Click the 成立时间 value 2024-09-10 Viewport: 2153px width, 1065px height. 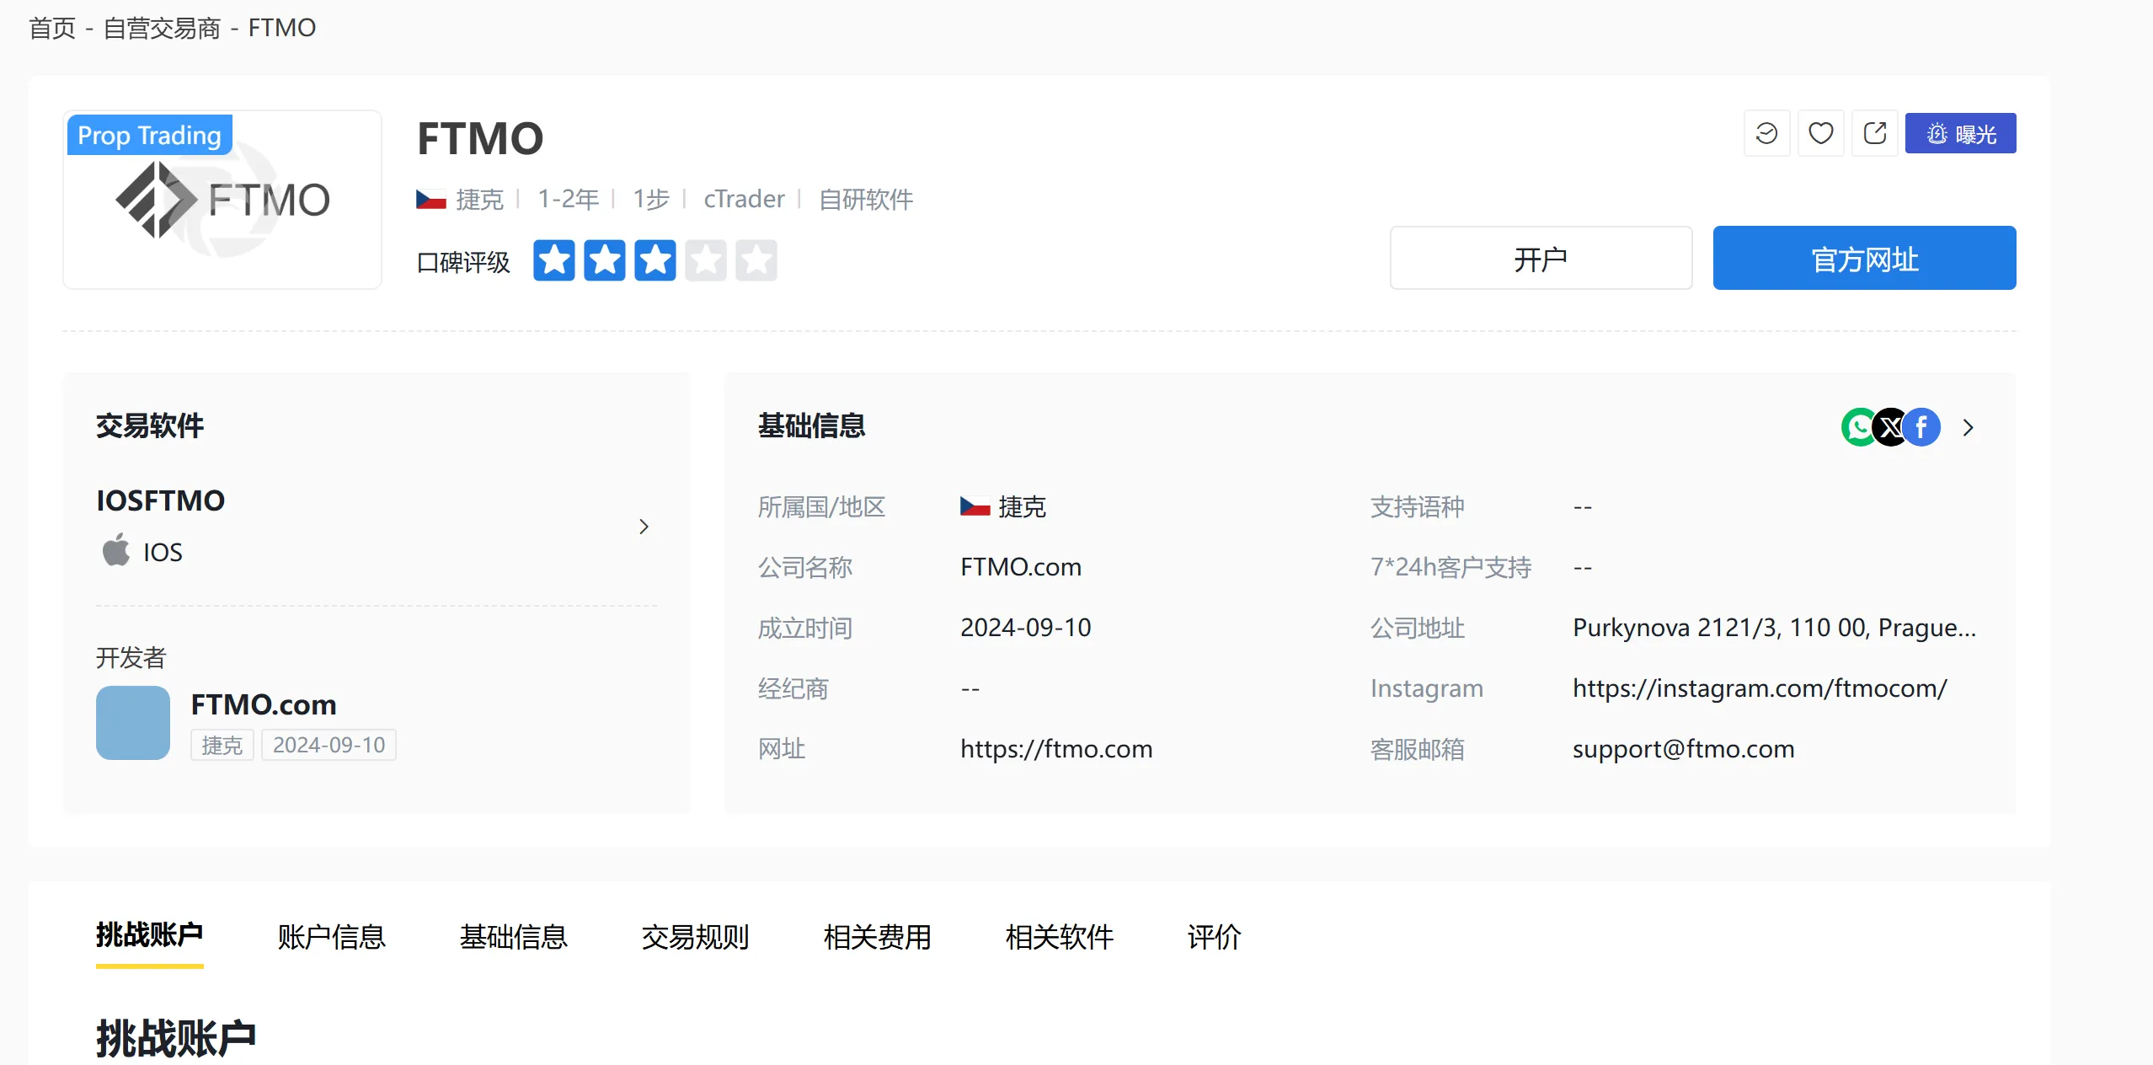pyautogui.click(x=1026, y=628)
